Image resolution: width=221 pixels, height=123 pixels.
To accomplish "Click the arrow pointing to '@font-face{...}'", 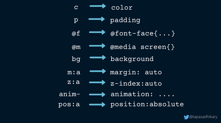I will [x=97, y=32].
